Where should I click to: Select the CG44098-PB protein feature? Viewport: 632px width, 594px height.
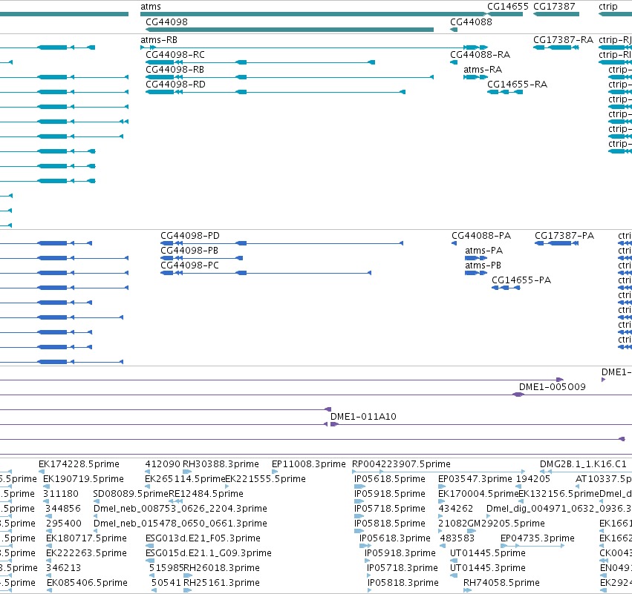[x=201, y=258]
